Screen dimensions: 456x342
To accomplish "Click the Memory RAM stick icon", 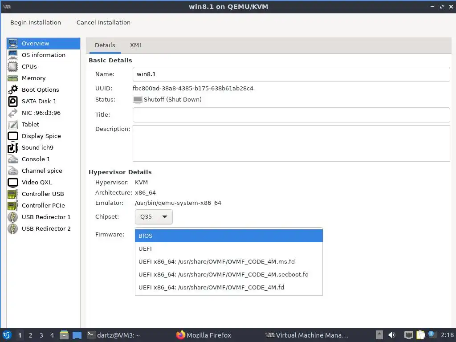I will pyautogui.click(x=13, y=78).
